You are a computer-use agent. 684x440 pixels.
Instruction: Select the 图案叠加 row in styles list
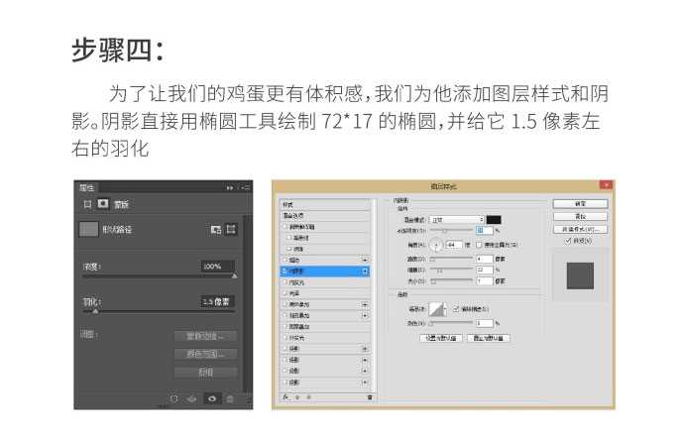pos(325,326)
